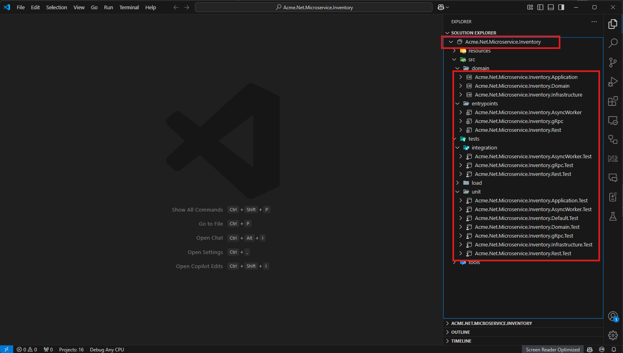Expand the Timeline section
This screenshot has height=353, width=623.
tap(524, 341)
